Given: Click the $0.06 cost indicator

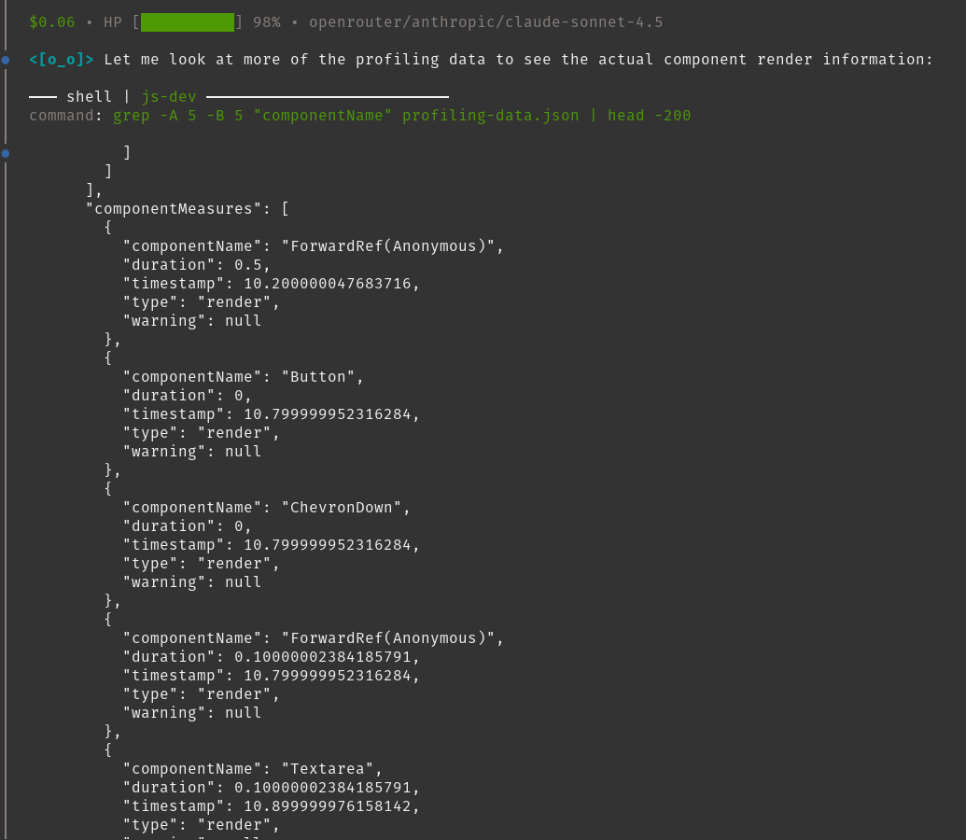Looking at the screenshot, I should click(51, 22).
